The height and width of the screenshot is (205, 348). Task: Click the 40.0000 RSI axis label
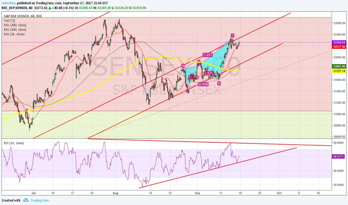point(339,171)
